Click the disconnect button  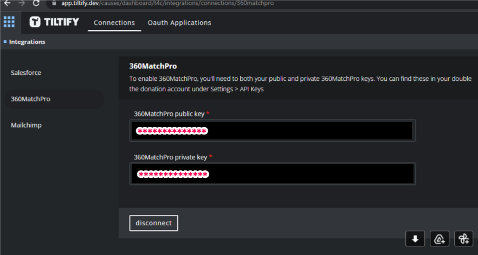(154, 223)
